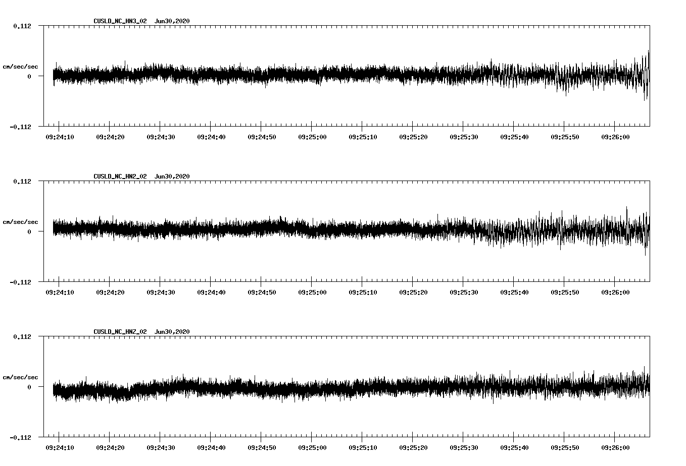Pick 09:25:20 axis time under HNZ chart
Image resolution: width=686 pixels, height=466 pixels.
(413, 447)
